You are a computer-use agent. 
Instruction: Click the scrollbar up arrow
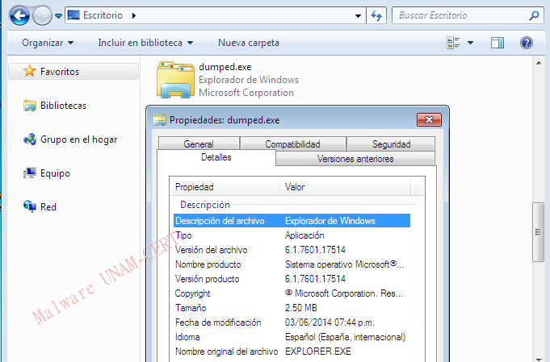tap(539, 63)
